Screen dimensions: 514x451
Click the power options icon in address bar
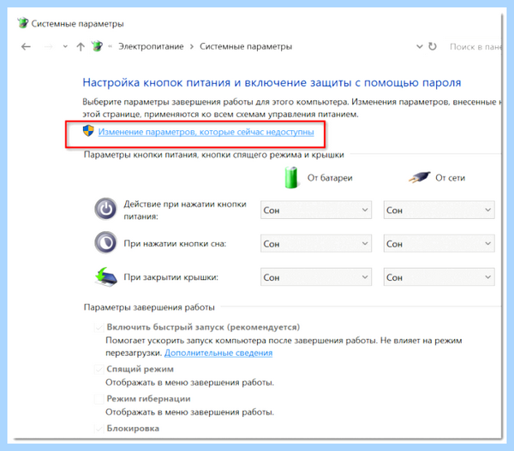coord(97,46)
